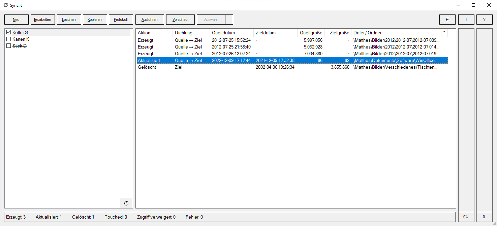This screenshot has height=226, width=497.
Task: Click the WinOffice file path cell
Action: [x=396, y=60]
